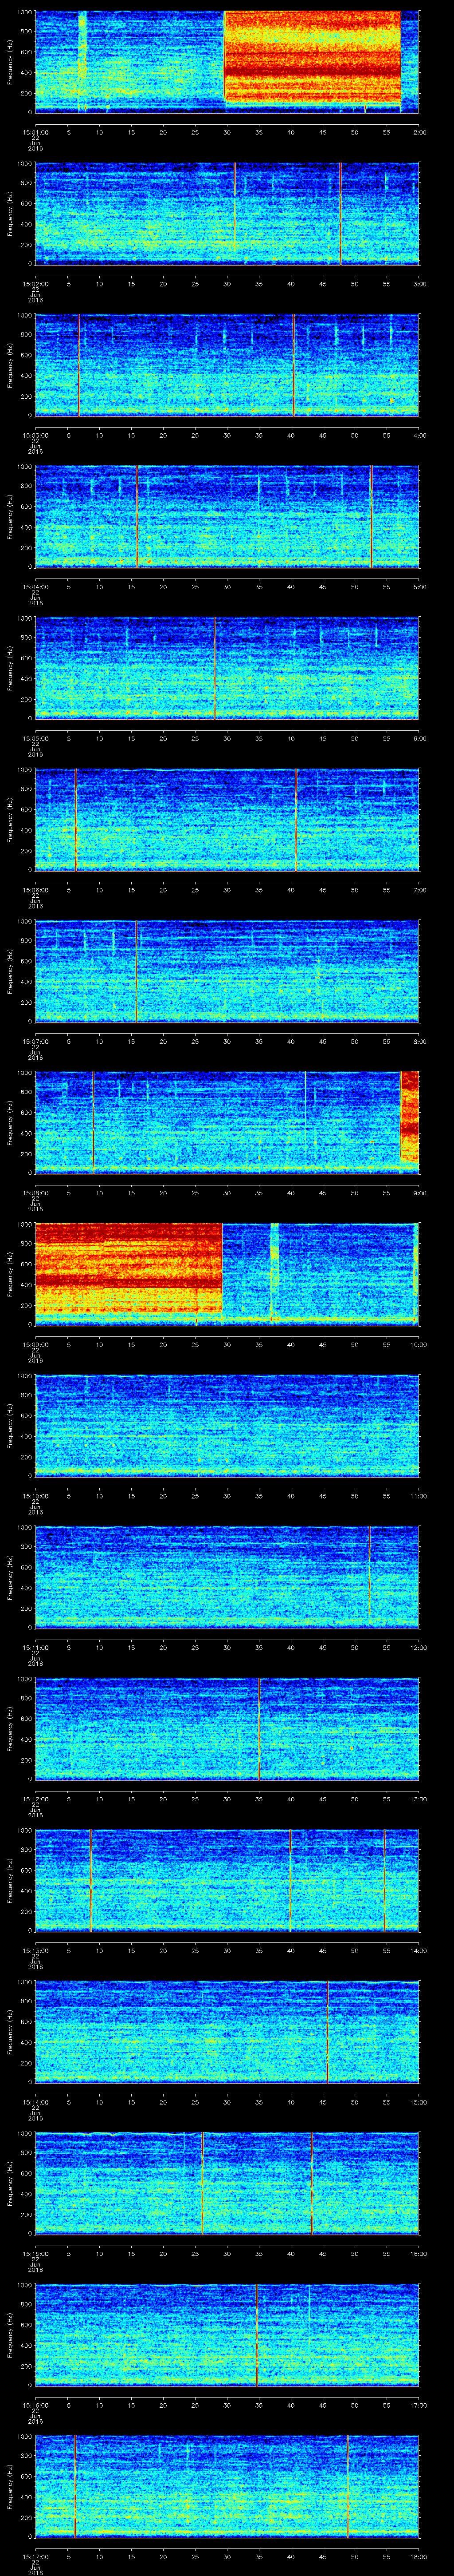Select the red line near 6 s in the 15:03:00 spectrogram
This screenshot has height=2576, width=454.
pyautogui.click(x=78, y=365)
